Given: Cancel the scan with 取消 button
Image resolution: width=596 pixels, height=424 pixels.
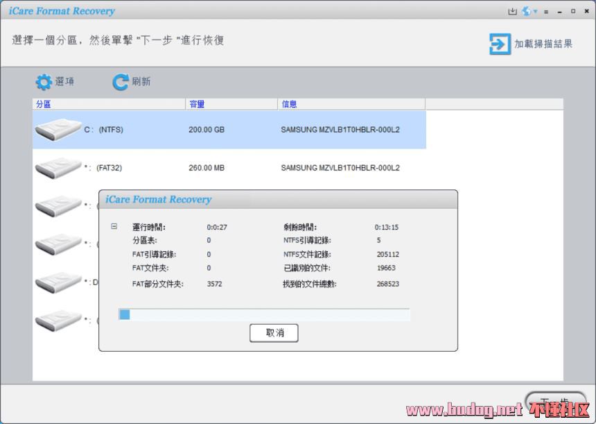Looking at the screenshot, I should click(274, 333).
